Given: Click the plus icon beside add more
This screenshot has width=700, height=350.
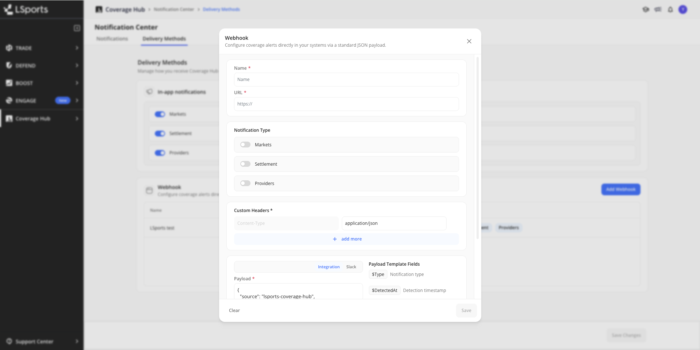Looking at the screenshot, I should (x=335, y=239).
